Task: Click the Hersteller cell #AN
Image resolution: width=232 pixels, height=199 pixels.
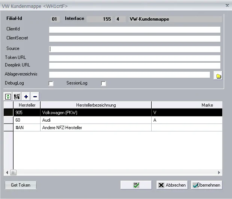Action: click(27, 128)
